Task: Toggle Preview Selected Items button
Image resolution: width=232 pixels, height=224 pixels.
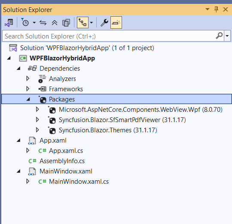Action: pyautogui.click(x=116, y=23)
